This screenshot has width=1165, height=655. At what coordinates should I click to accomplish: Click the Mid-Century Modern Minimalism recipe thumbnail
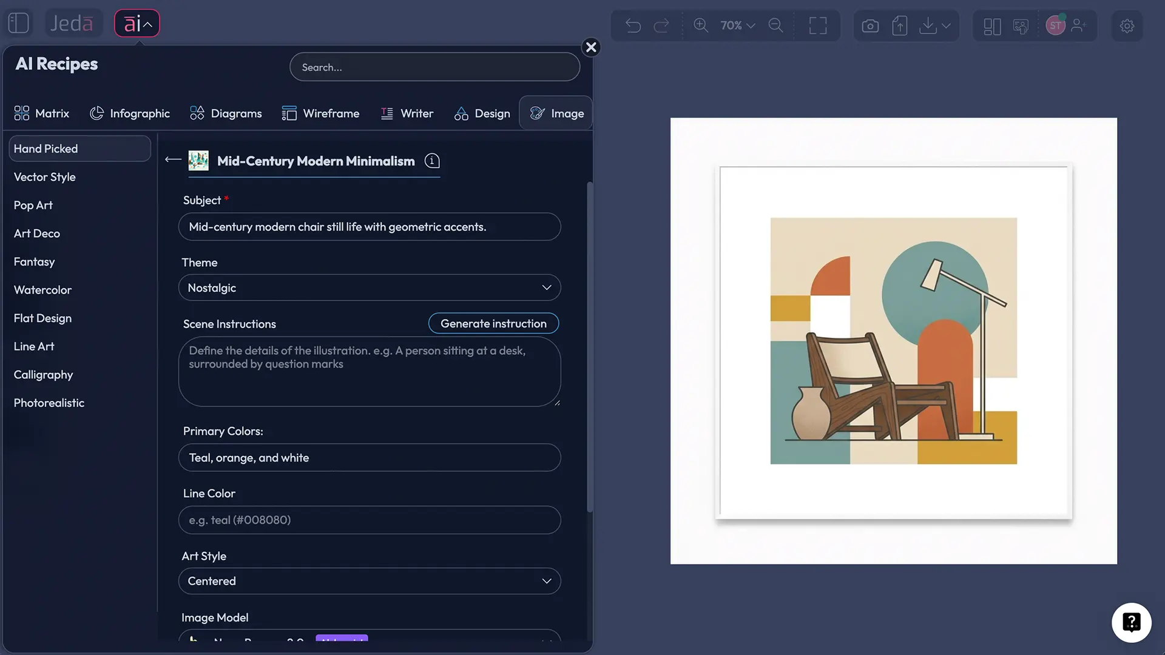198,161
